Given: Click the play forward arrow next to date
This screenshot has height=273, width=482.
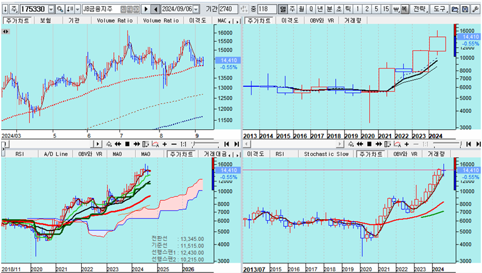Looking at the screenshot, I should coord(146,9).
